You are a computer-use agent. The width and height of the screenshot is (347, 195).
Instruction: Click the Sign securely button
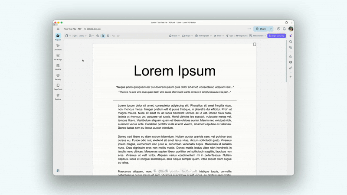276,36
